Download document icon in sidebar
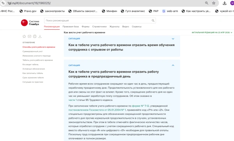234x141 pixels. point(40,36)
